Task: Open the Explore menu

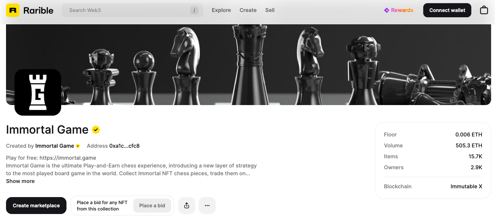Action: pyautogui.click(x=221, y=10)
